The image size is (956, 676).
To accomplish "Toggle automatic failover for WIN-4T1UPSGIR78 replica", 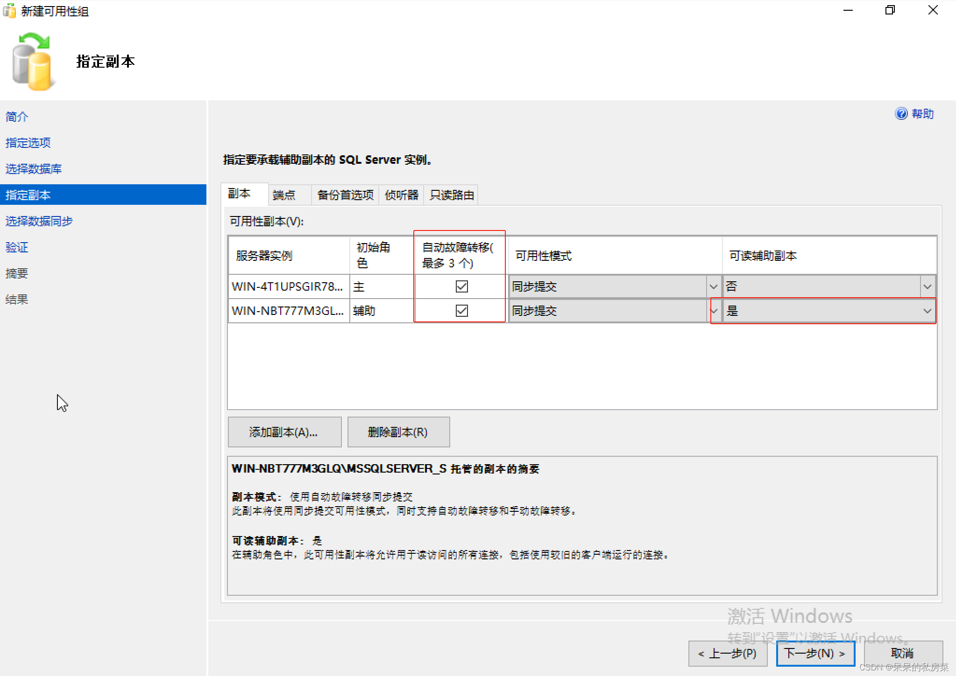I will click(x=461, y=286).
